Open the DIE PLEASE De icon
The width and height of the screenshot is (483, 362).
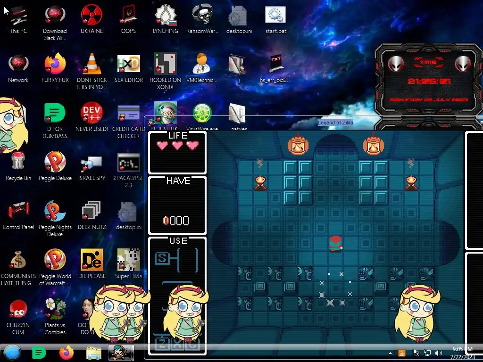[92, 264]
